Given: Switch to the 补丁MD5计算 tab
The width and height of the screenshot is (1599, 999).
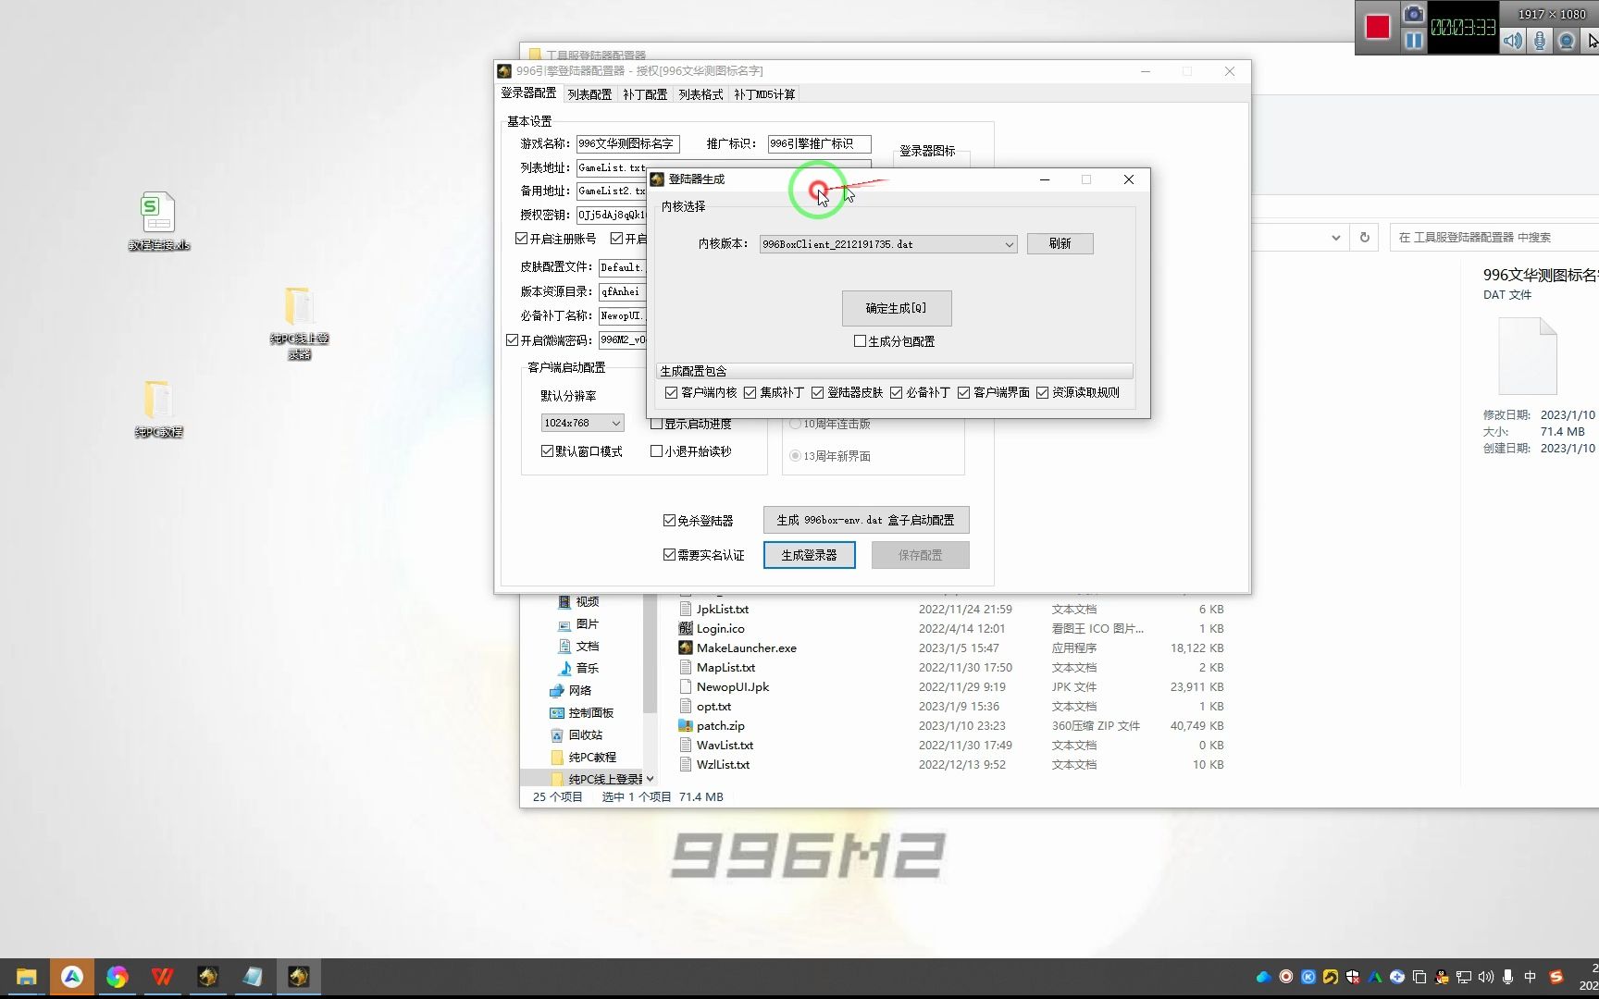Looking at the screenshot, I should click(x=764, y=94).
